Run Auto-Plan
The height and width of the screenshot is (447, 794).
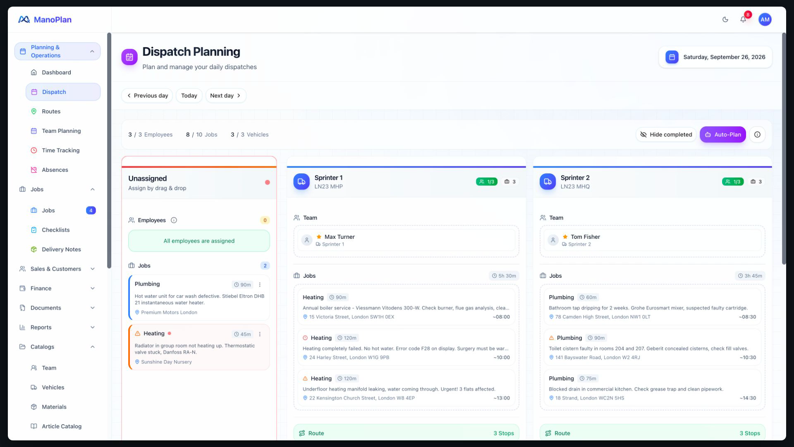(722, 135)
